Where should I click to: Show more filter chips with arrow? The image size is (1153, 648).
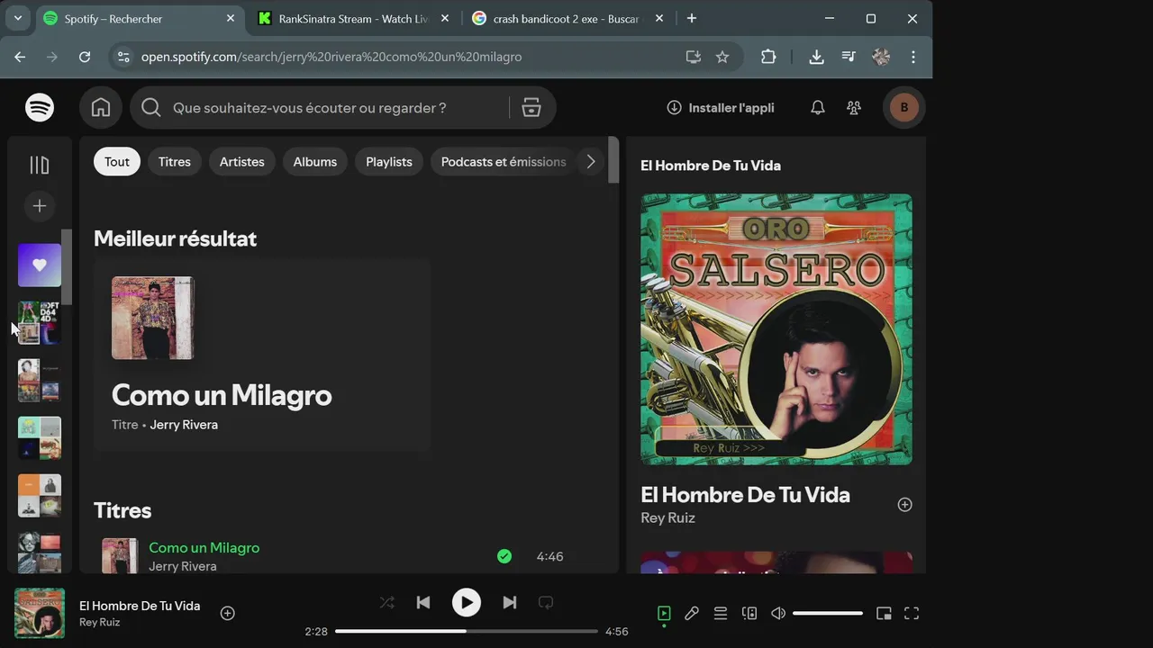[x=591, y=162]
